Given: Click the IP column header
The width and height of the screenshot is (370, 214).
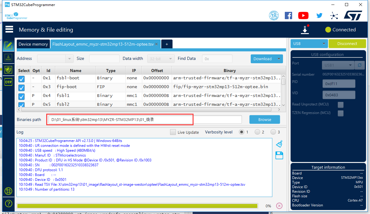Looking at the screenshot, I should pos(134,71).
